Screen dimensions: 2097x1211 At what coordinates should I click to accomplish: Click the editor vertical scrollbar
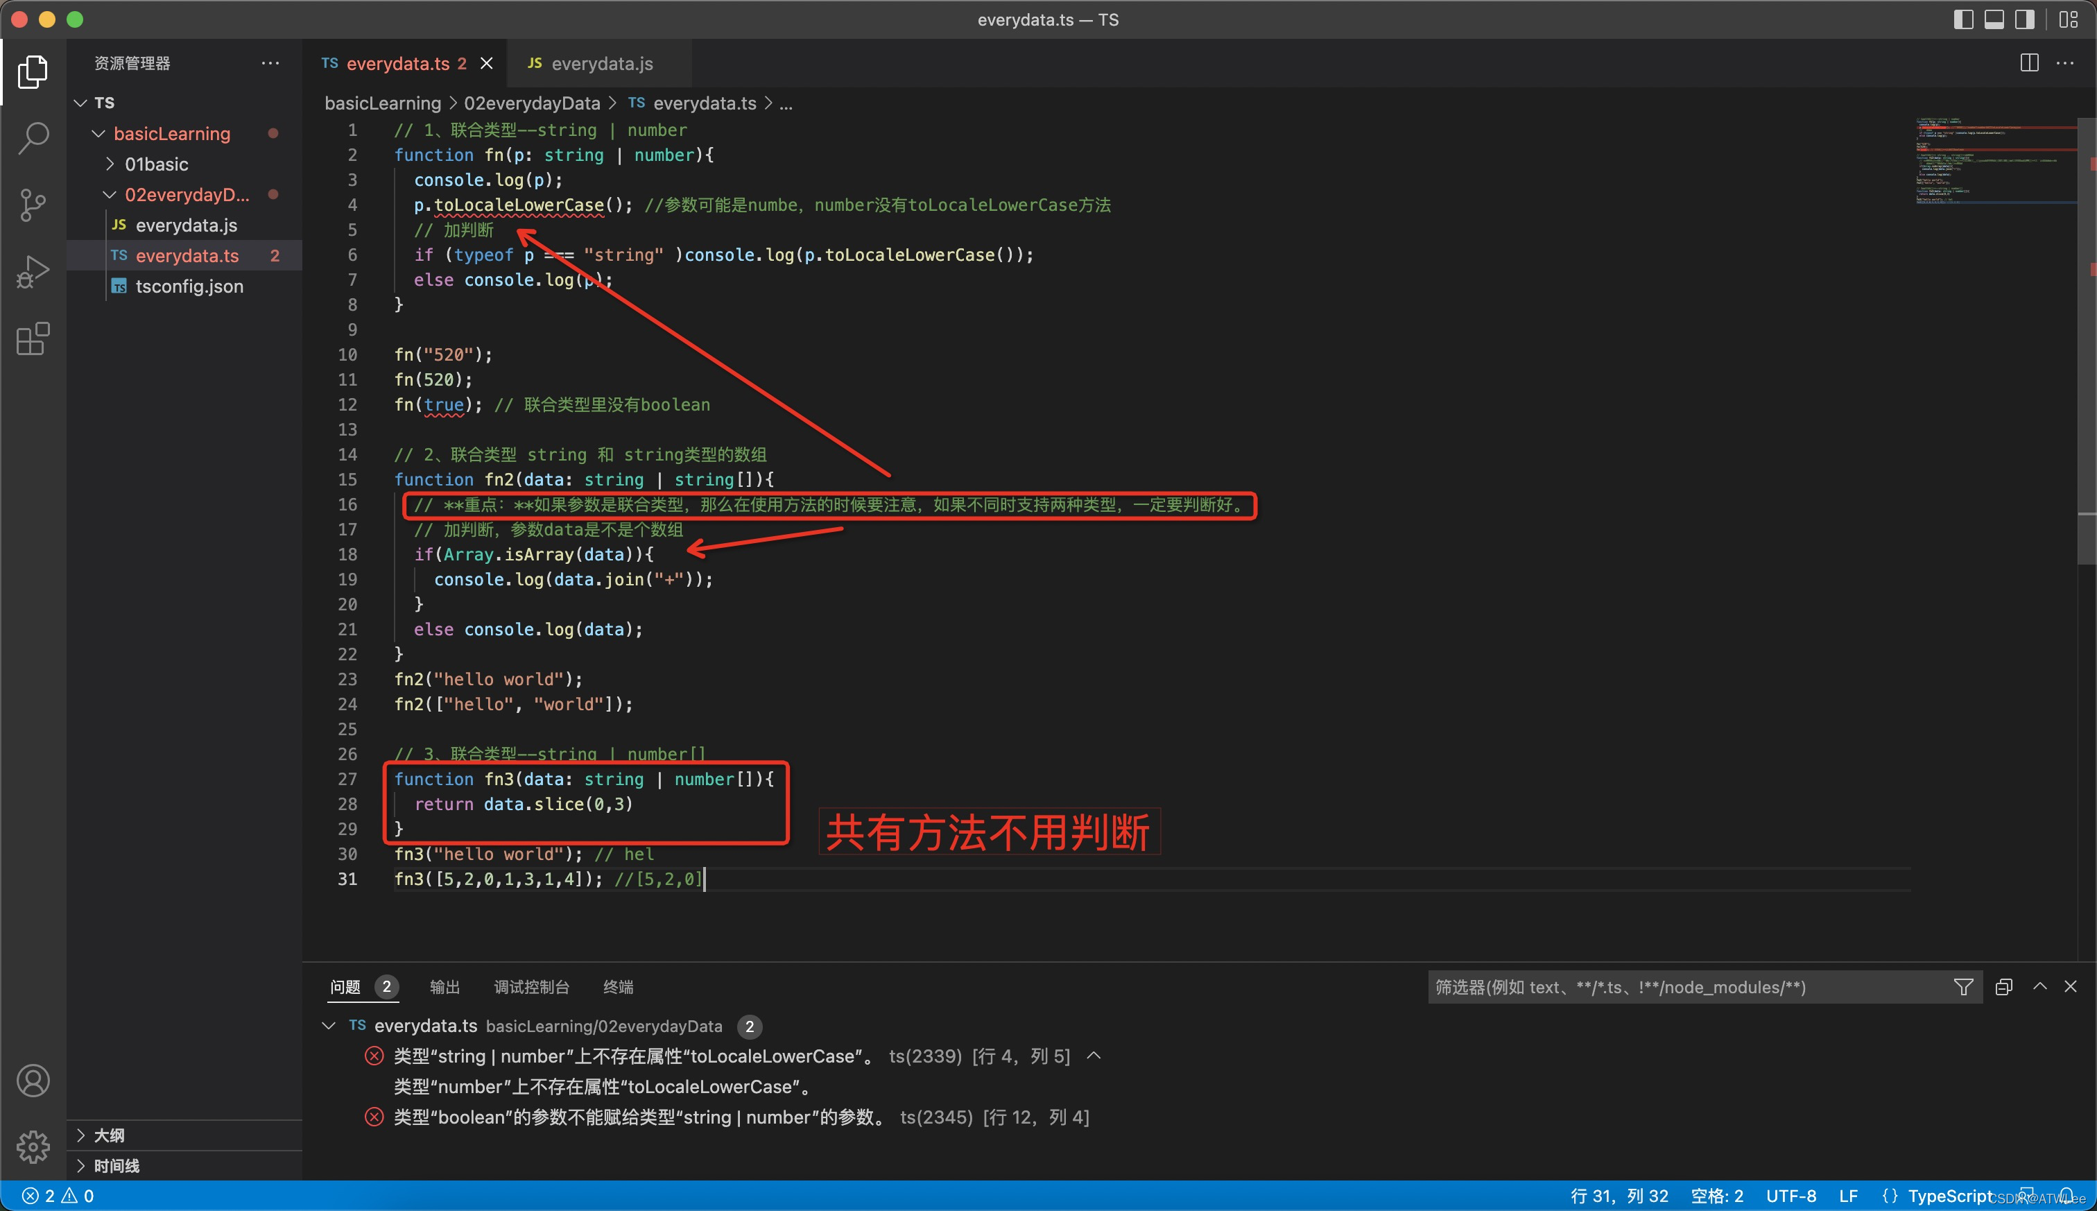point(2086,341)
